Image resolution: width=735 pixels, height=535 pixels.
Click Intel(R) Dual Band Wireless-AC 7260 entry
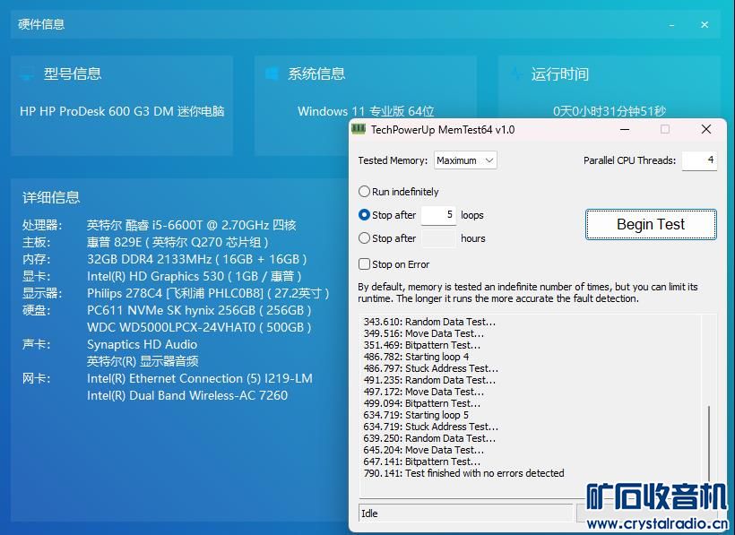coord(187,395)
